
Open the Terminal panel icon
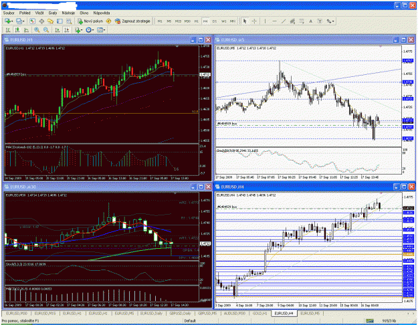[60, 21]
